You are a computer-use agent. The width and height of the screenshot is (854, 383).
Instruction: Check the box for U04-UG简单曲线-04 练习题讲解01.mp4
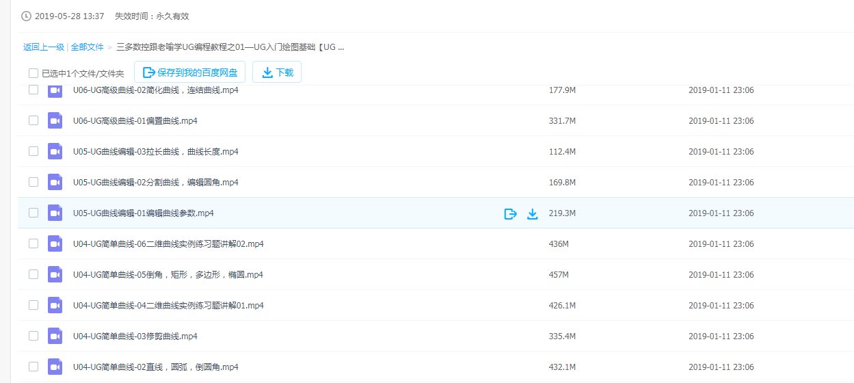pyautogui.click(x=33, y=305)
